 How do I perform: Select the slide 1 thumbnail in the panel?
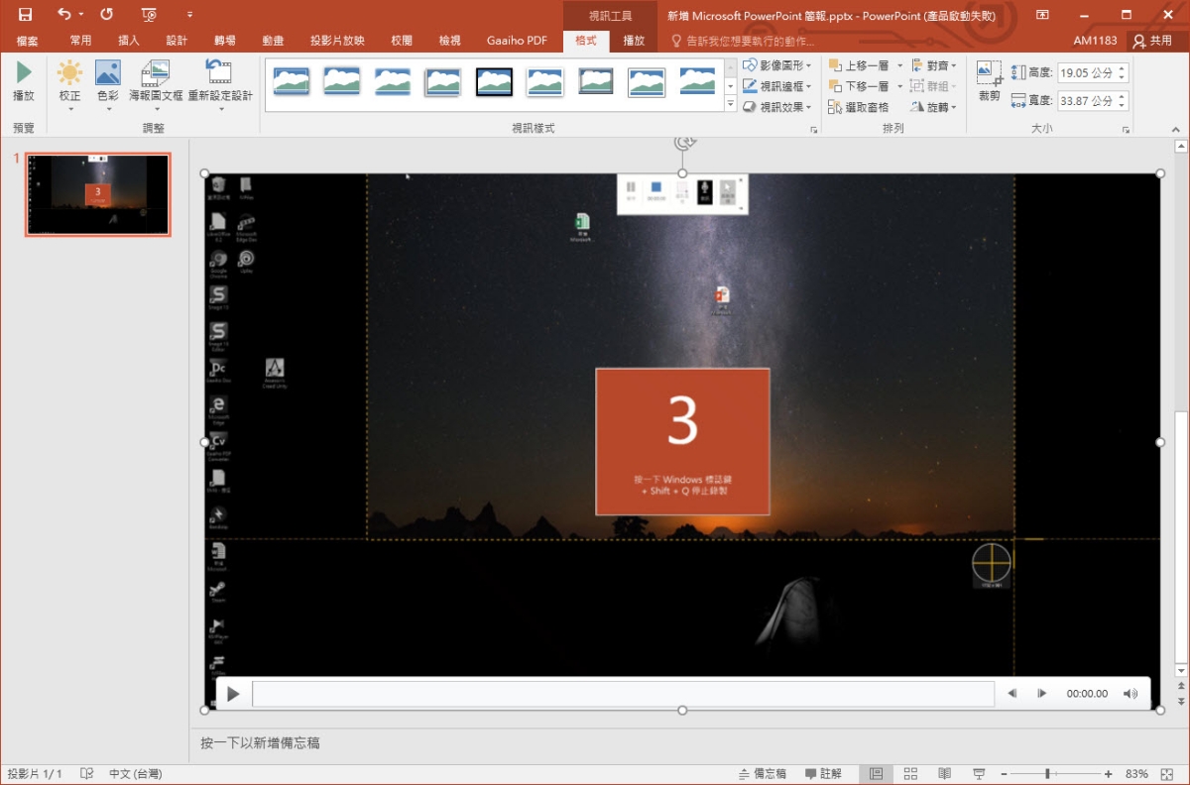point(97,194)
